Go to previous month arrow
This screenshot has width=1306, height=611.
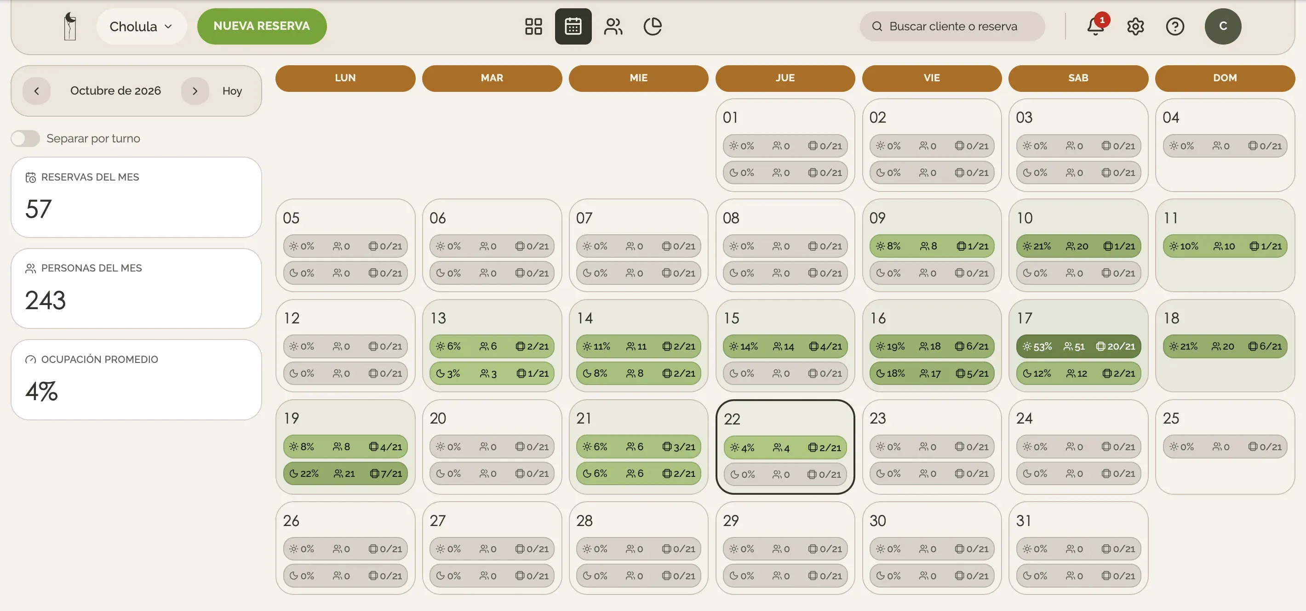point(36,91)
